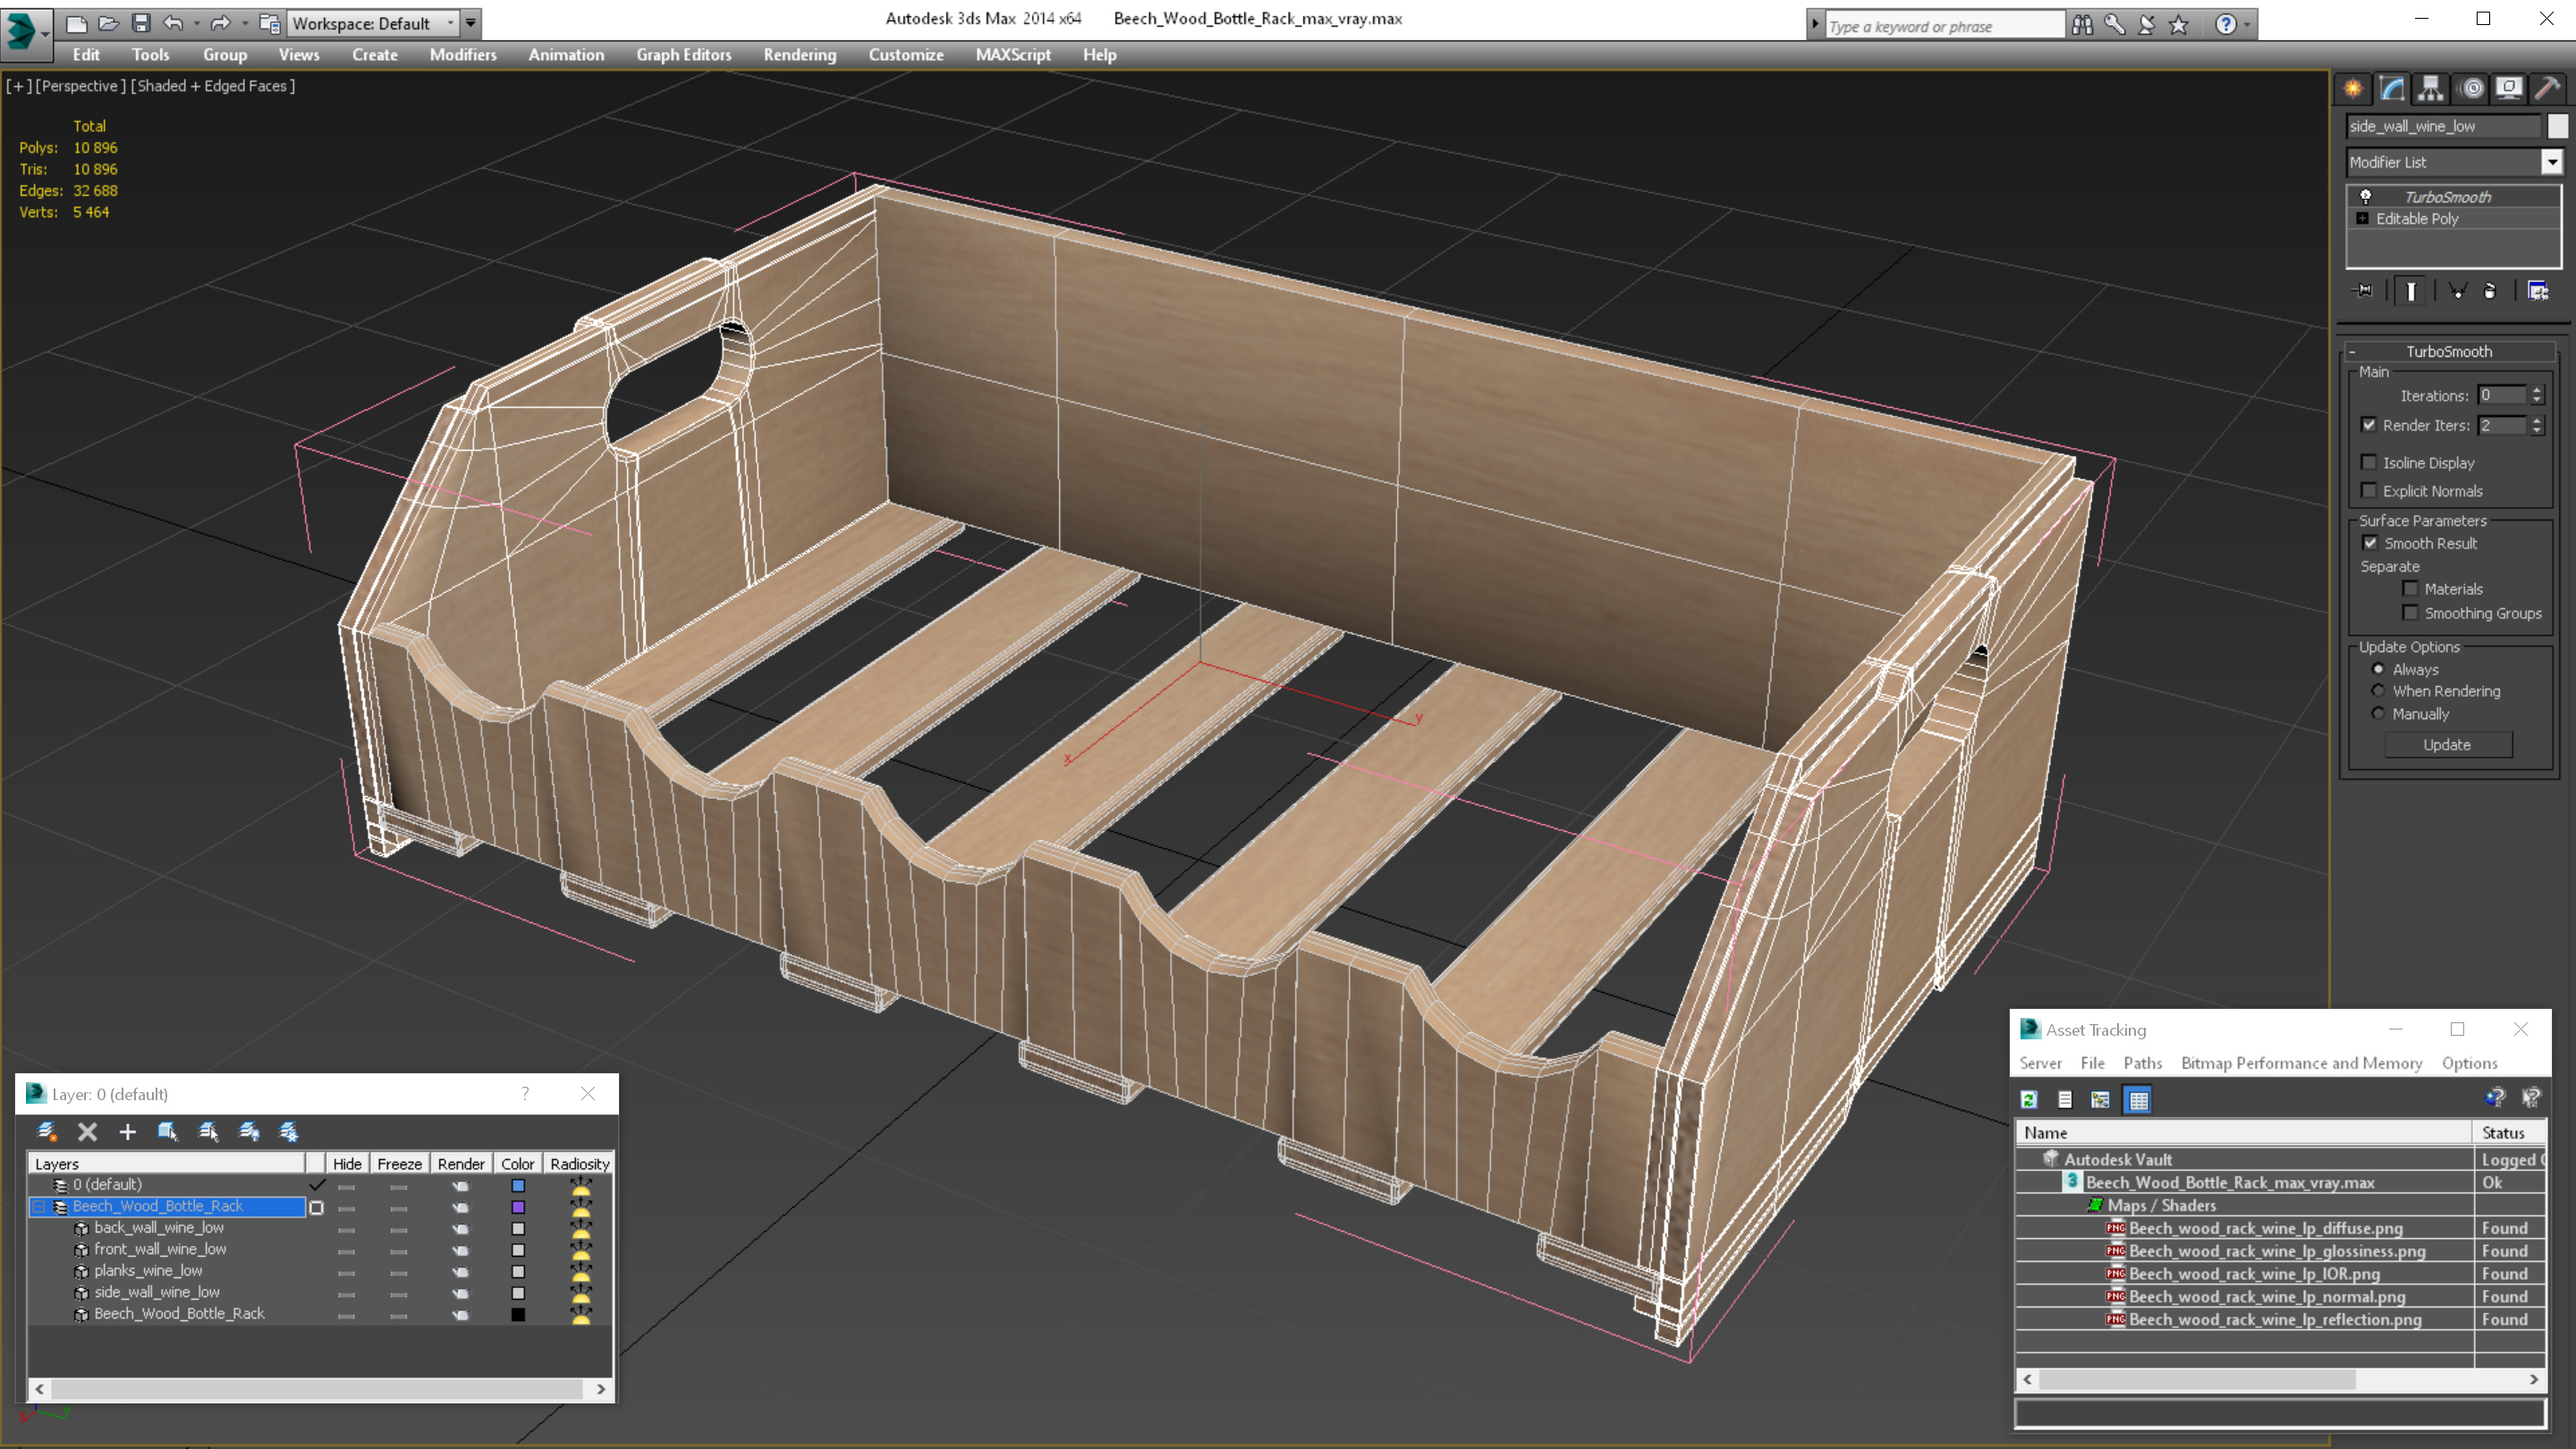Image resolution: width=2576 pixels, height=1449 pixels.
Task: Increase the Iterations spinner value
Action: coord(2537,390)
